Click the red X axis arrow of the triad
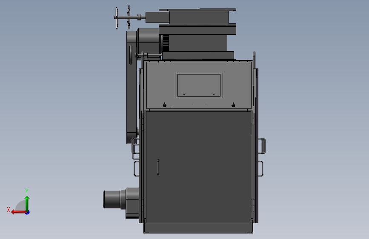Screen dimensions: 369x239 19,212
